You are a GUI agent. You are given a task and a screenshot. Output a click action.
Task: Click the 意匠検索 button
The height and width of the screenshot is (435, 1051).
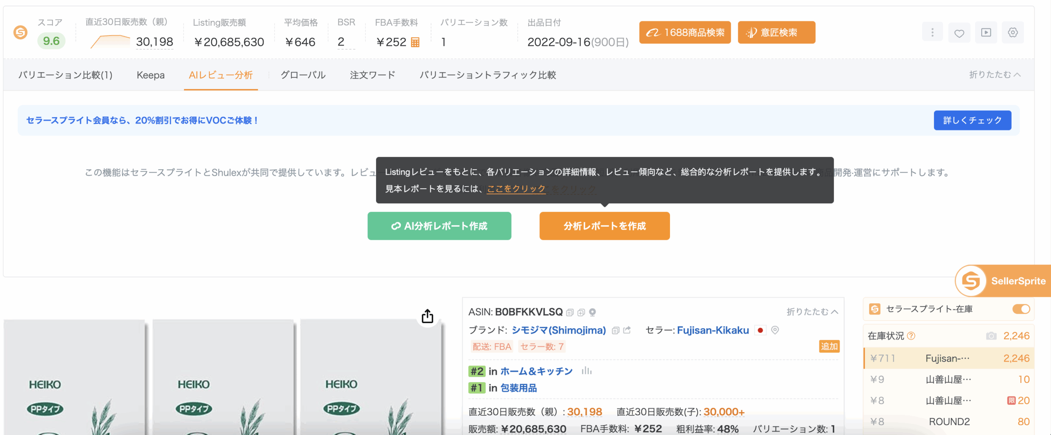776,32
